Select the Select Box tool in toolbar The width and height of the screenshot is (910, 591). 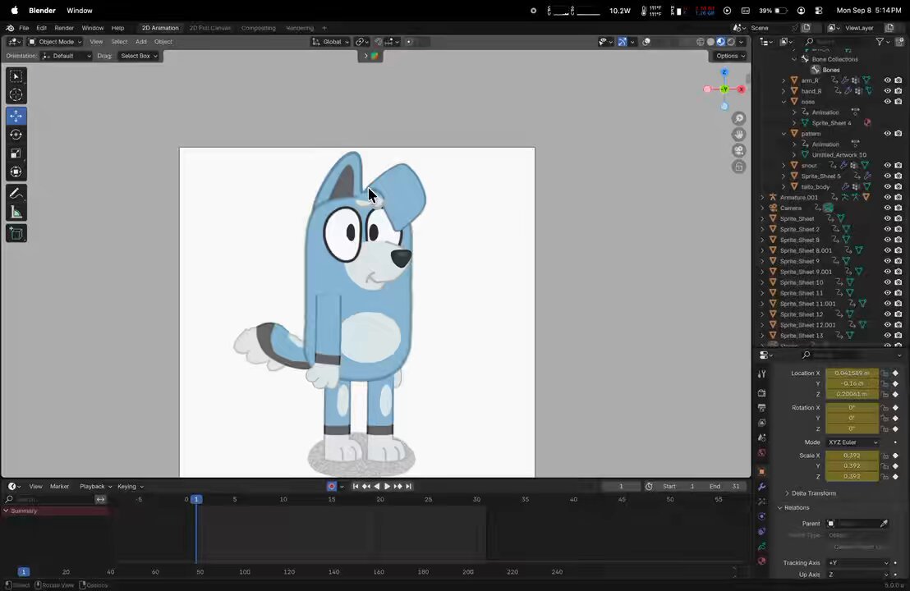coord(16,76)
